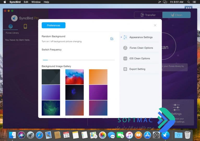Screen dimensions: 200x141
Task: Click the Preferences button in dialog
Action: (x=54, y=25)
